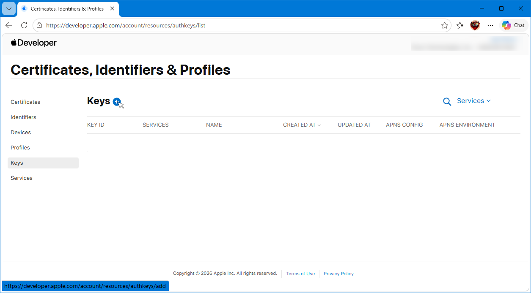Open the key search magnifier icon
The height and width of the screenshot is (293, 531).
(x=447, y=101)
